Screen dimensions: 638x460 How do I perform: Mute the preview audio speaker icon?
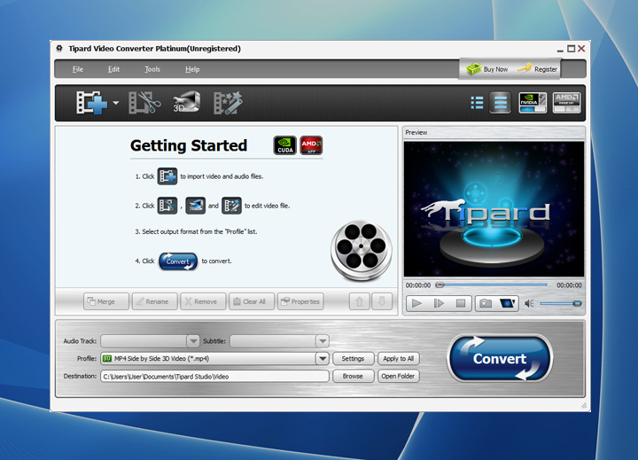point(529,303)
